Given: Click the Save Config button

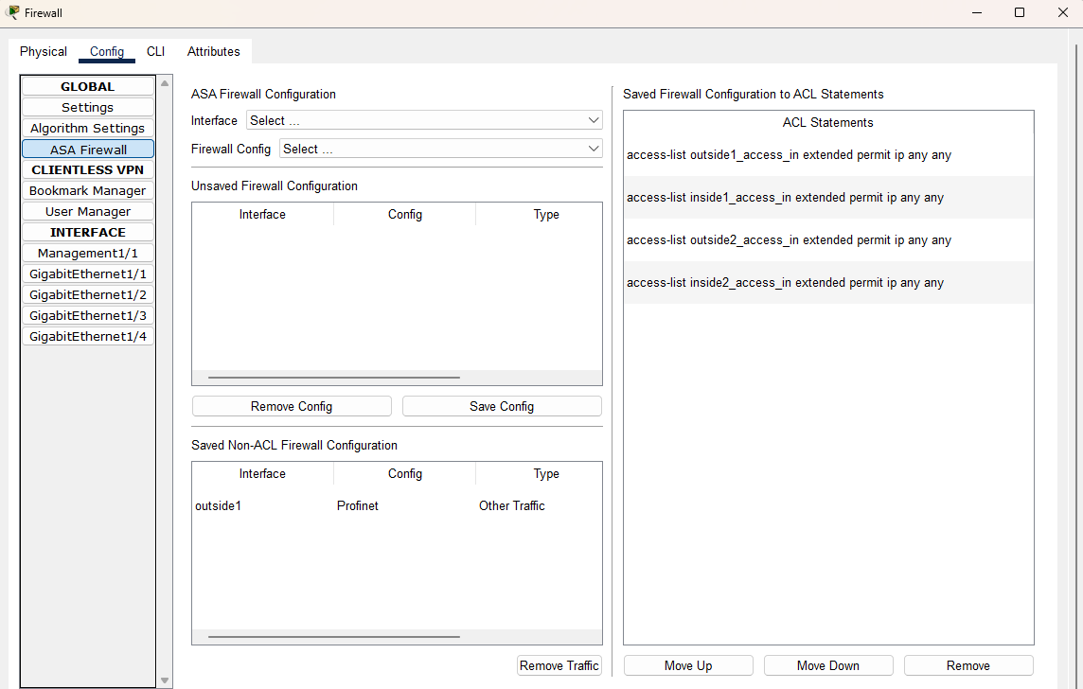Looking at the screenshot, I should (x=501, y=405).
